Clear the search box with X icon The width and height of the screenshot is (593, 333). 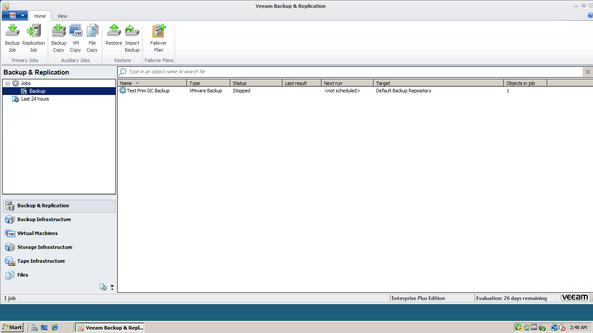(x=587, y=72)
